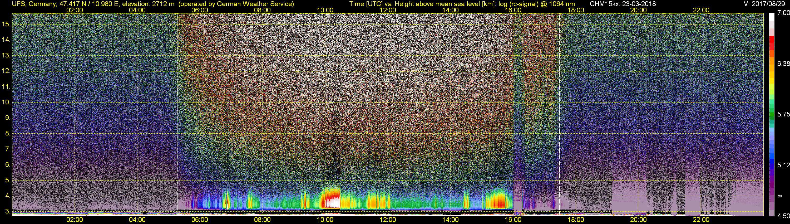The height and width of the screenshot is (224, 790).
Task: Click the "9." km height axis label
Action: coord(8,118)
